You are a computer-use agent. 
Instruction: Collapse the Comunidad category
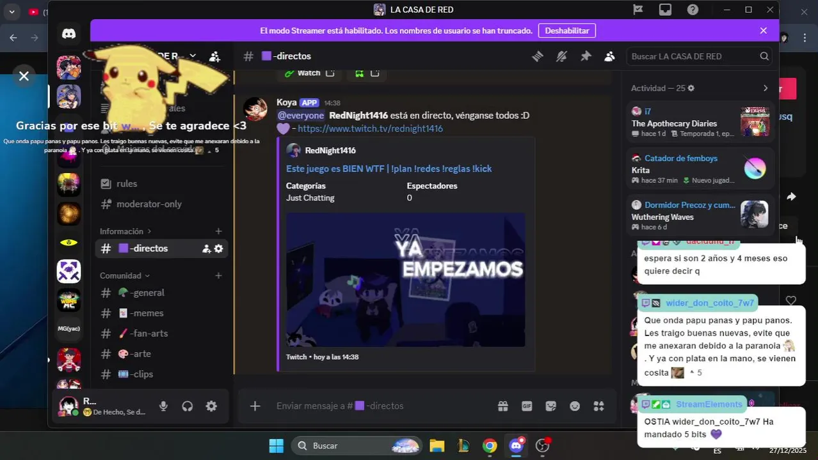pos(125,276)
